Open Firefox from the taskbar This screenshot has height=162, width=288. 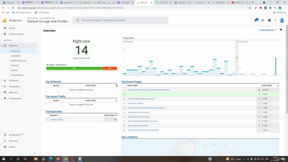pos(58,159)
